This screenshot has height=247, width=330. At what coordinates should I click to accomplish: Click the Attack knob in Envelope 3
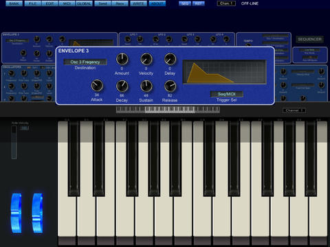point(97,86)
